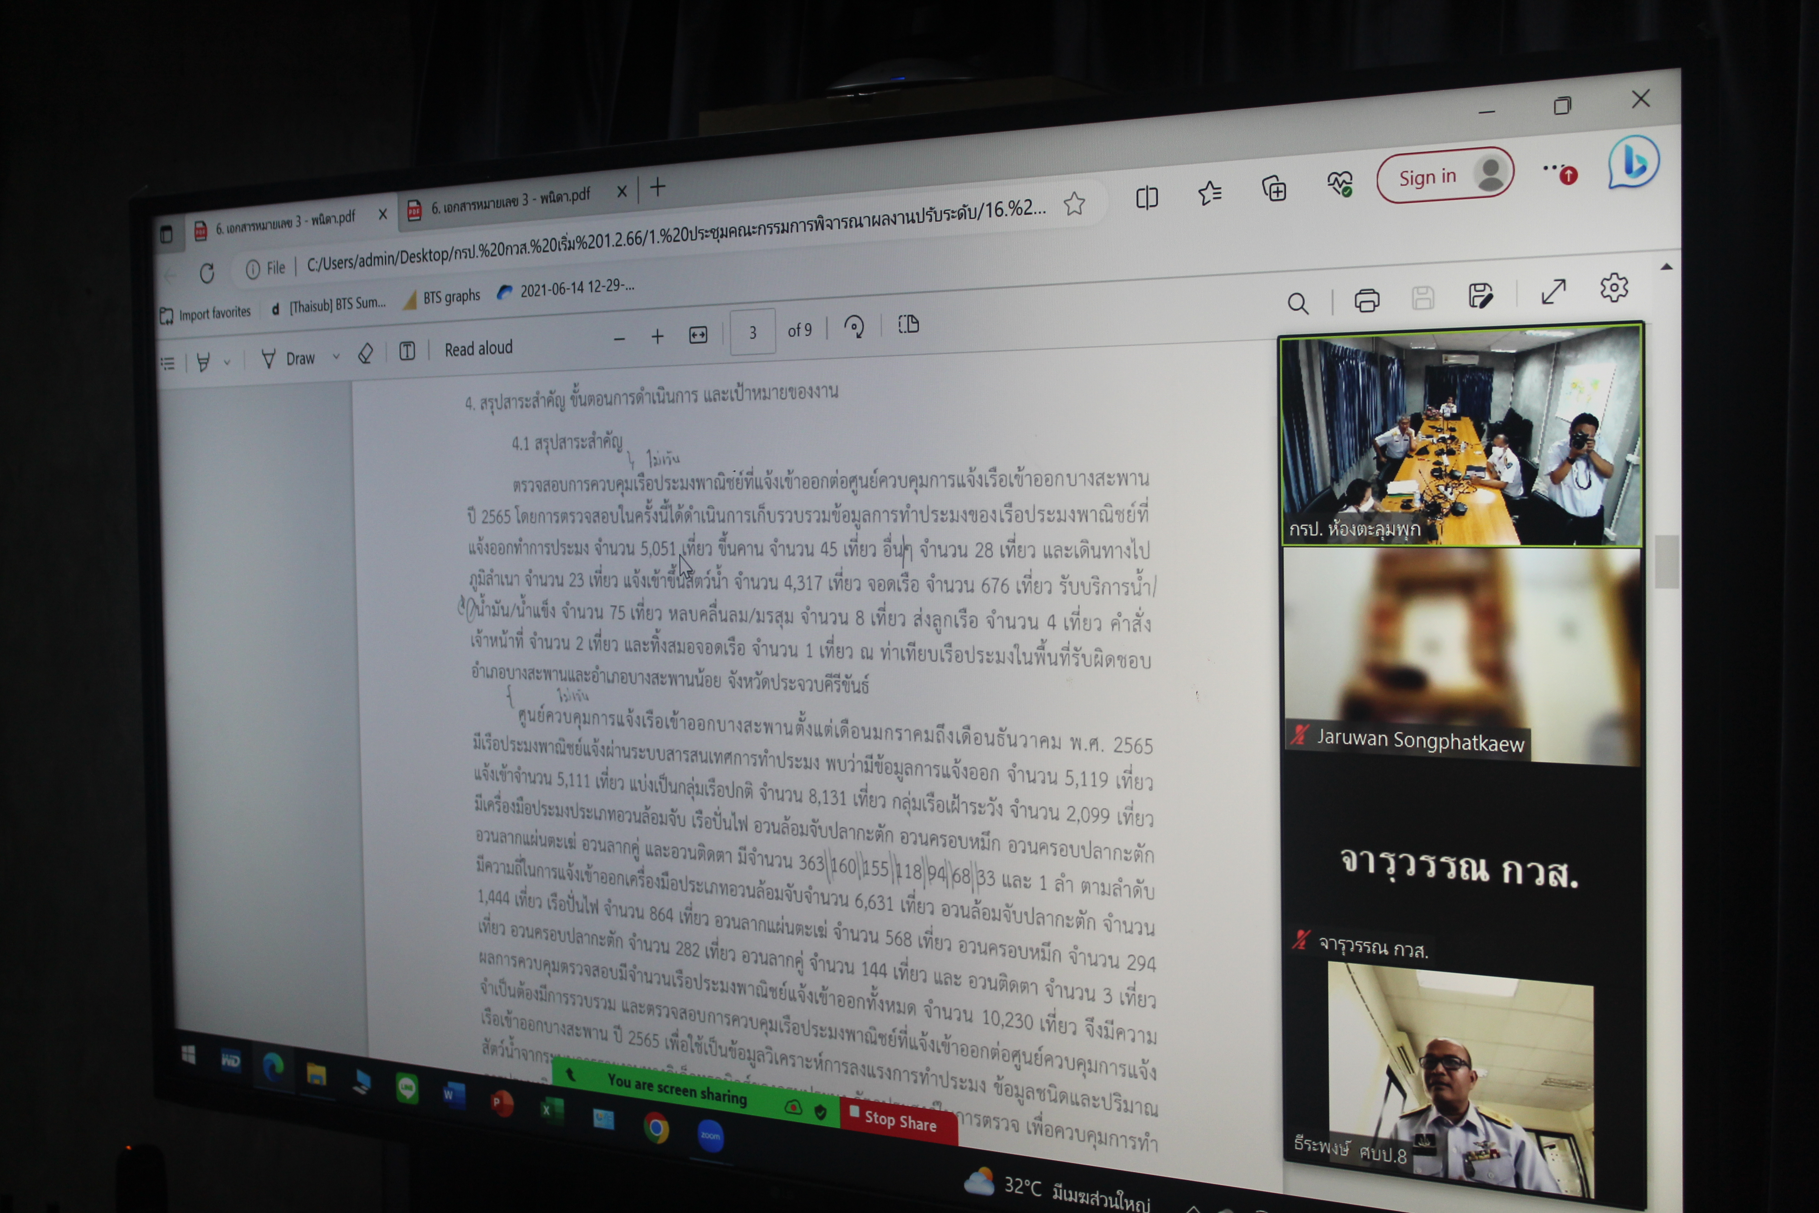
Task: Click the Save As icon
Action: pyautogui.click(x=1479, y=296)
